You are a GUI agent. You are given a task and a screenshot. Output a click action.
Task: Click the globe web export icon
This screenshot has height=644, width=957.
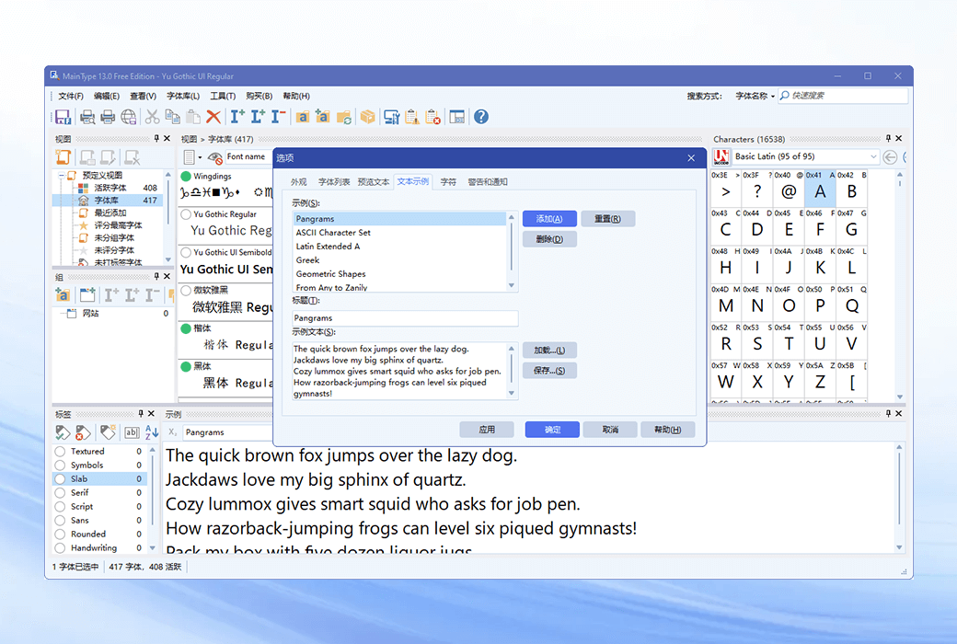128,117
